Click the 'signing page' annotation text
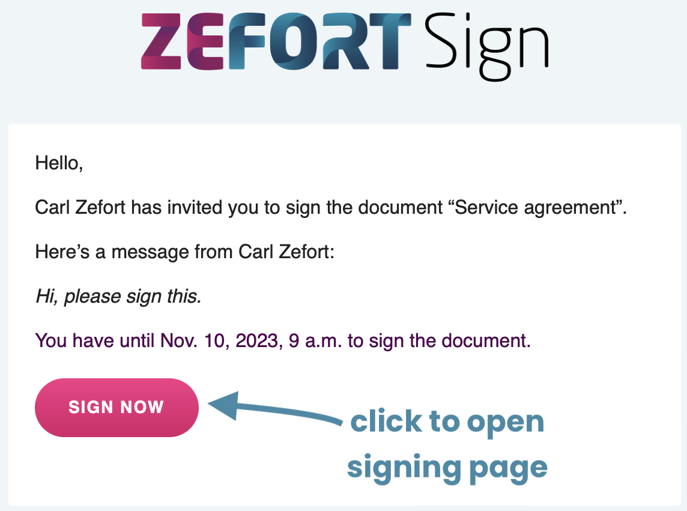 coord(447,468)
